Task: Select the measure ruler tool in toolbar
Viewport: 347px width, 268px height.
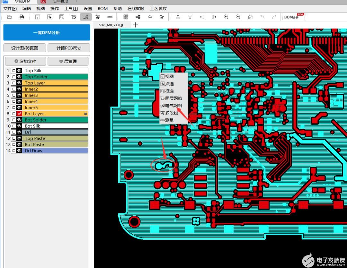Action: pos(110,17)
